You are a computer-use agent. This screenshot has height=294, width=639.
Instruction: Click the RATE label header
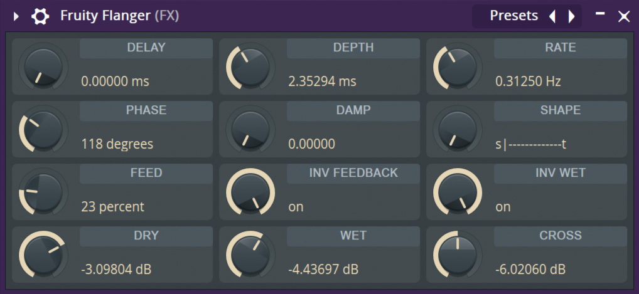coord(561,48)
